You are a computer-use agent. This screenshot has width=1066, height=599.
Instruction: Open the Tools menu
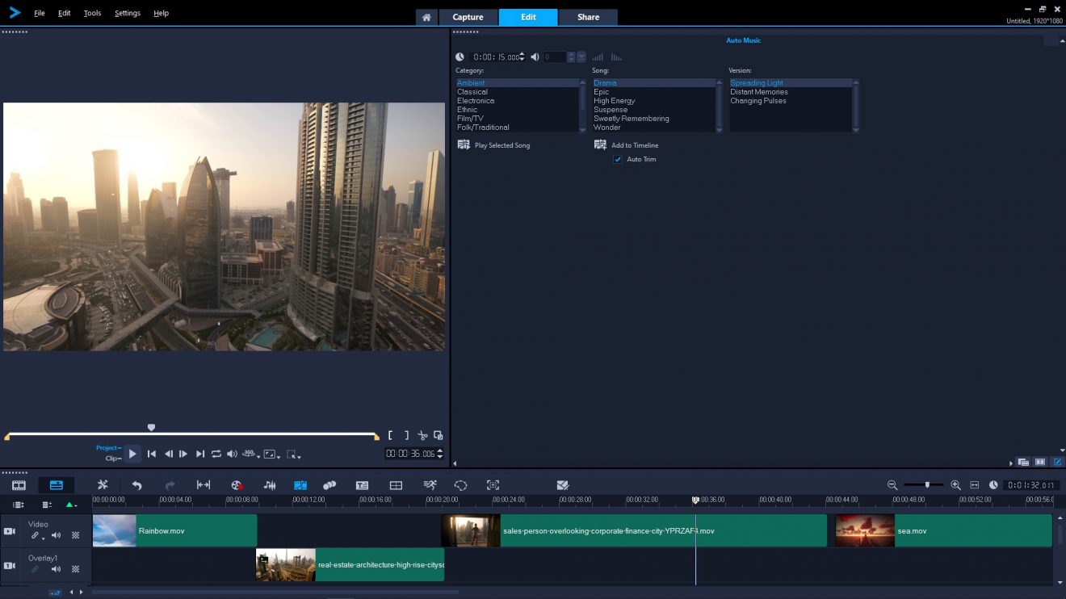[x=91, y=12]
